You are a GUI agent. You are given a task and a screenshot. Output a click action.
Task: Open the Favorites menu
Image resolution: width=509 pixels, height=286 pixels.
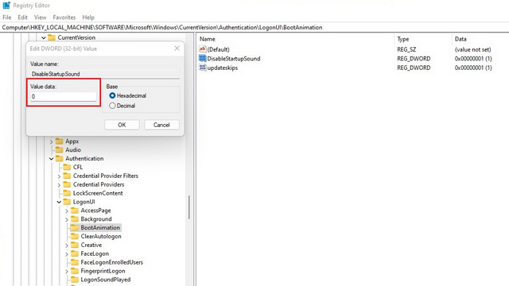(64, 17)
